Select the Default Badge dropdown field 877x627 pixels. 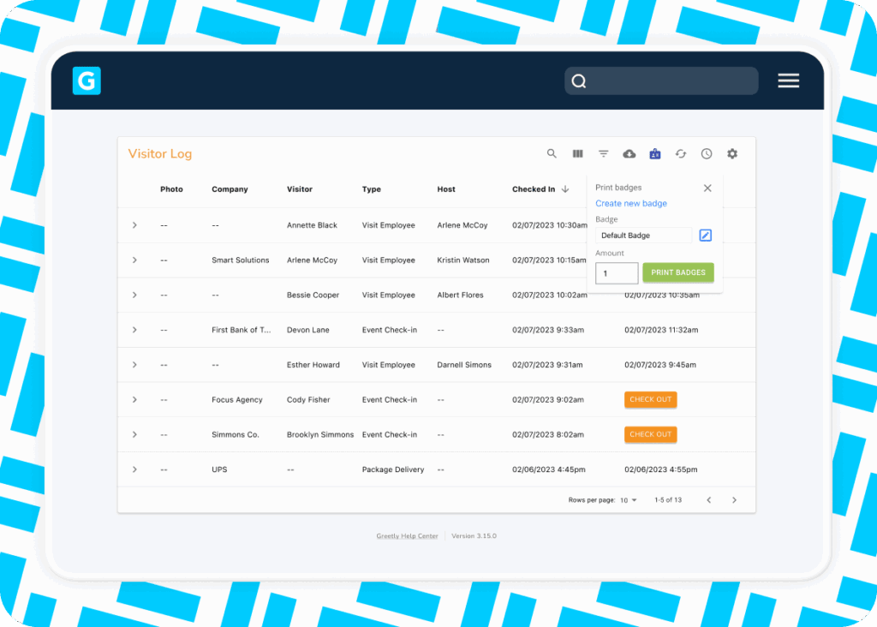(x=643, y=236)
